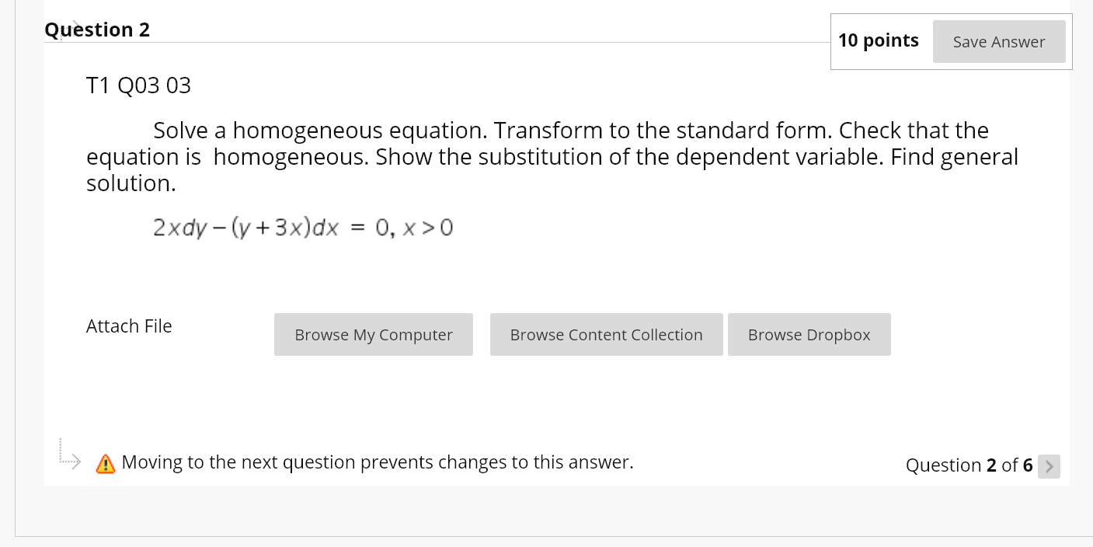Screen dimensions: 1093x547
Task: Open Browse Dropbox
Action: (x=809, y=334)
